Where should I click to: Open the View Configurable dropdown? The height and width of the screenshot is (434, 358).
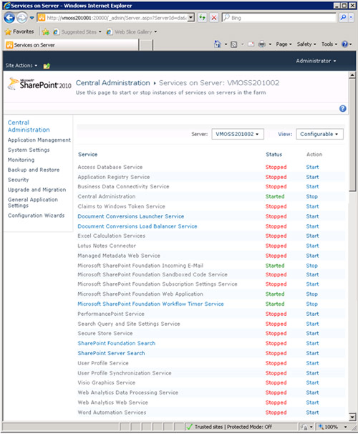coord(319,134)
